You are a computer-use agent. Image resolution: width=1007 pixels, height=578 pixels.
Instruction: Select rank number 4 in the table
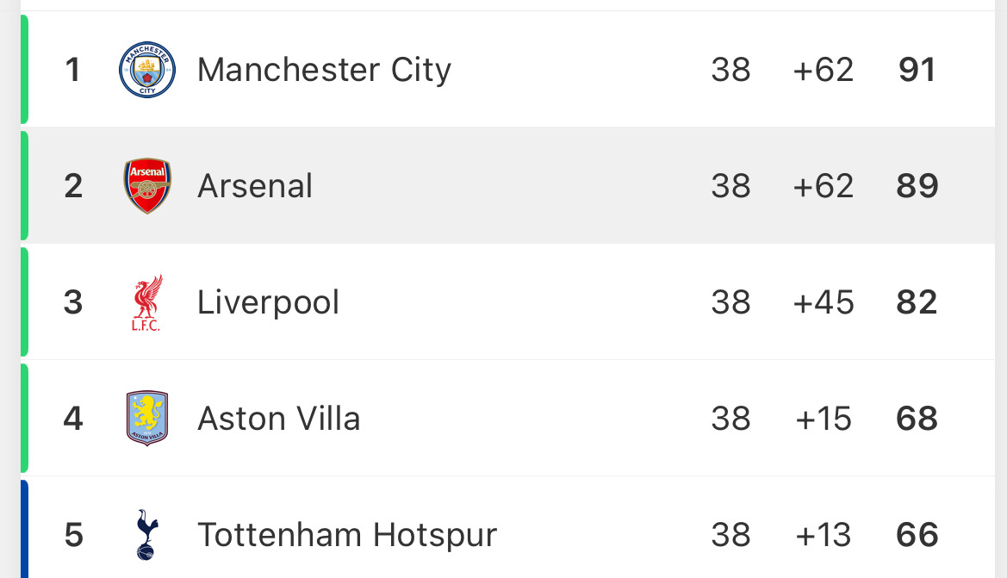[x=73, y=418]
